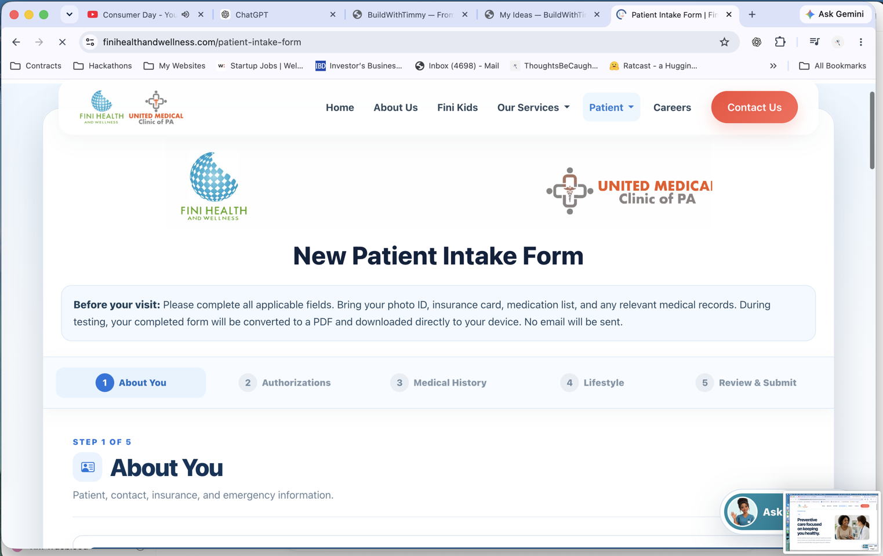The width and height of the screenshot is (883, 556).
Task: Click the Contact Us button
Action: tap(754, 107)
